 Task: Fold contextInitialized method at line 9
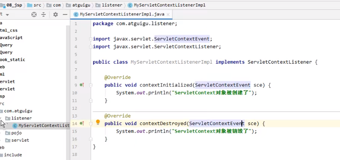pos(91,85)
